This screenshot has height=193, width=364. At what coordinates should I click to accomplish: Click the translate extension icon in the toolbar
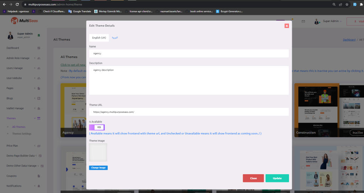pyautogui.click(x=355, y=4)
